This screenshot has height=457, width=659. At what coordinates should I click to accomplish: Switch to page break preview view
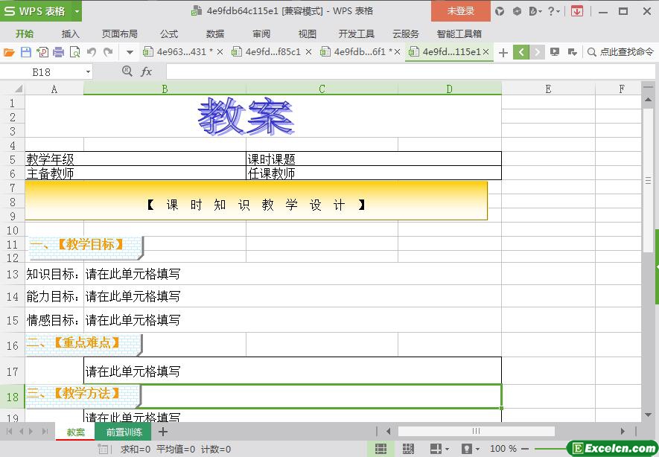(407, 449)
